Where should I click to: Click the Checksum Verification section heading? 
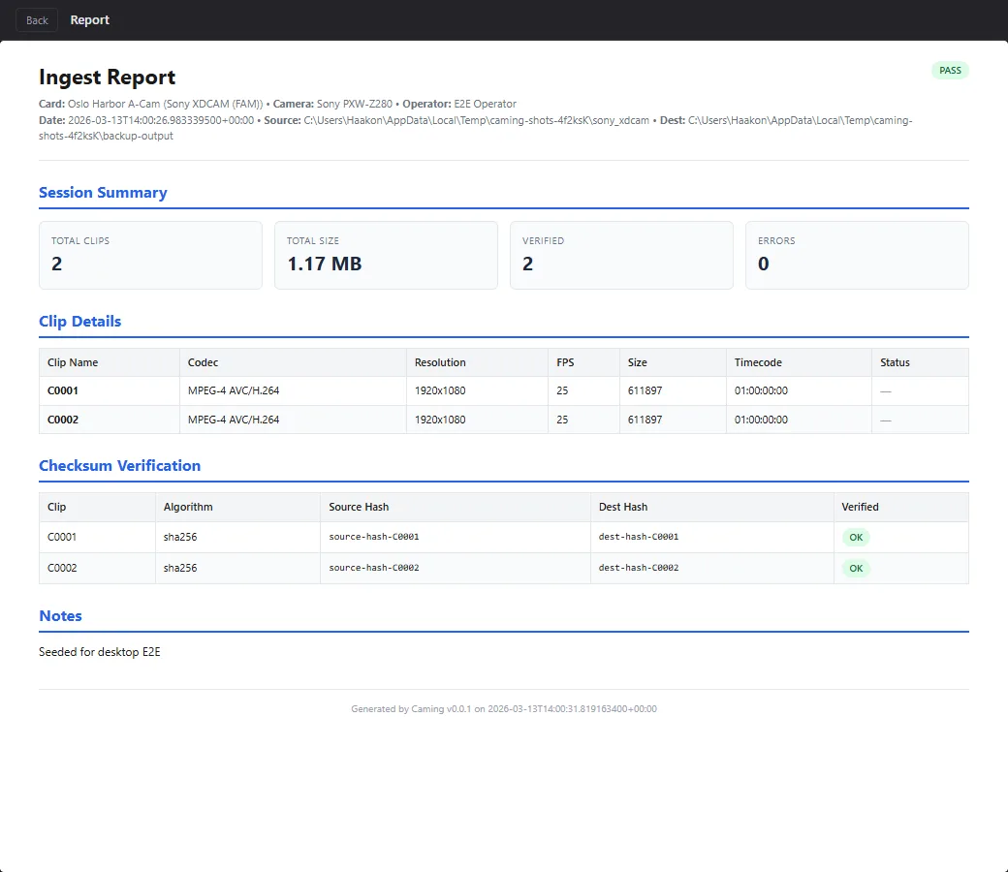(x=120, y=465)
